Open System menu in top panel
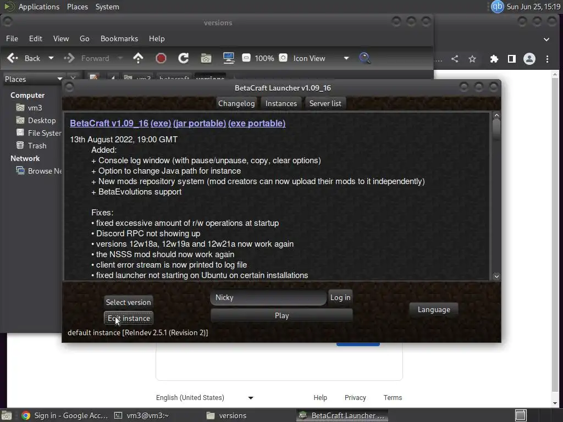This screenshot has height=422, width=563. (x=107, y=7)
